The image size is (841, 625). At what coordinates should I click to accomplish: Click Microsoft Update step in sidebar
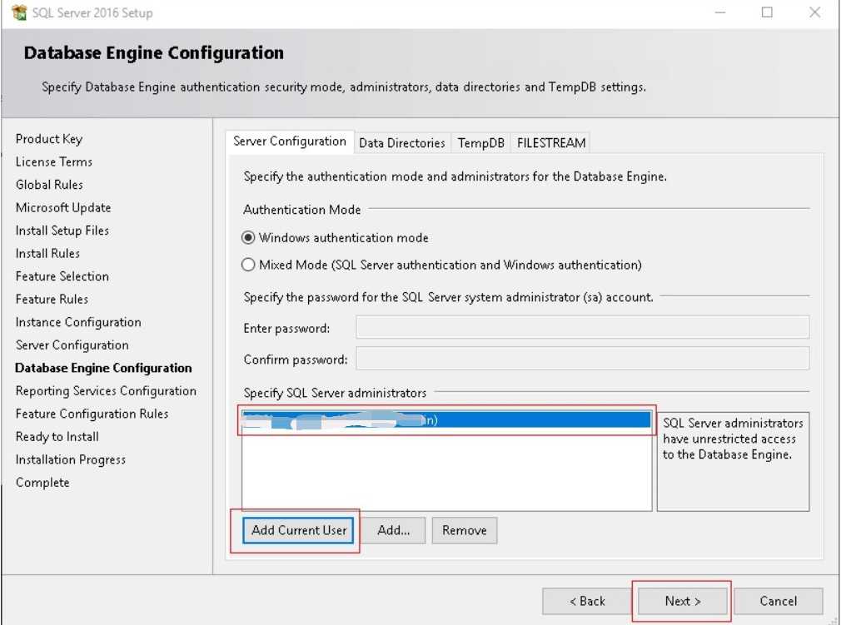pos(62,207)
